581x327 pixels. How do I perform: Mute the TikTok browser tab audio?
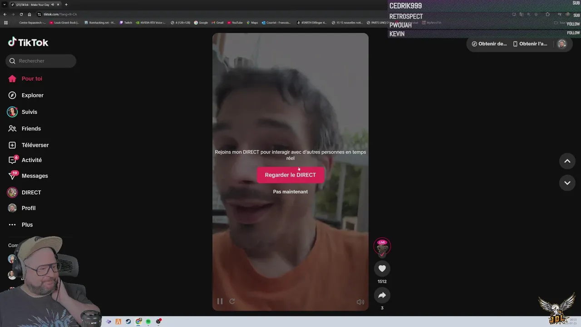coord(53,5)
